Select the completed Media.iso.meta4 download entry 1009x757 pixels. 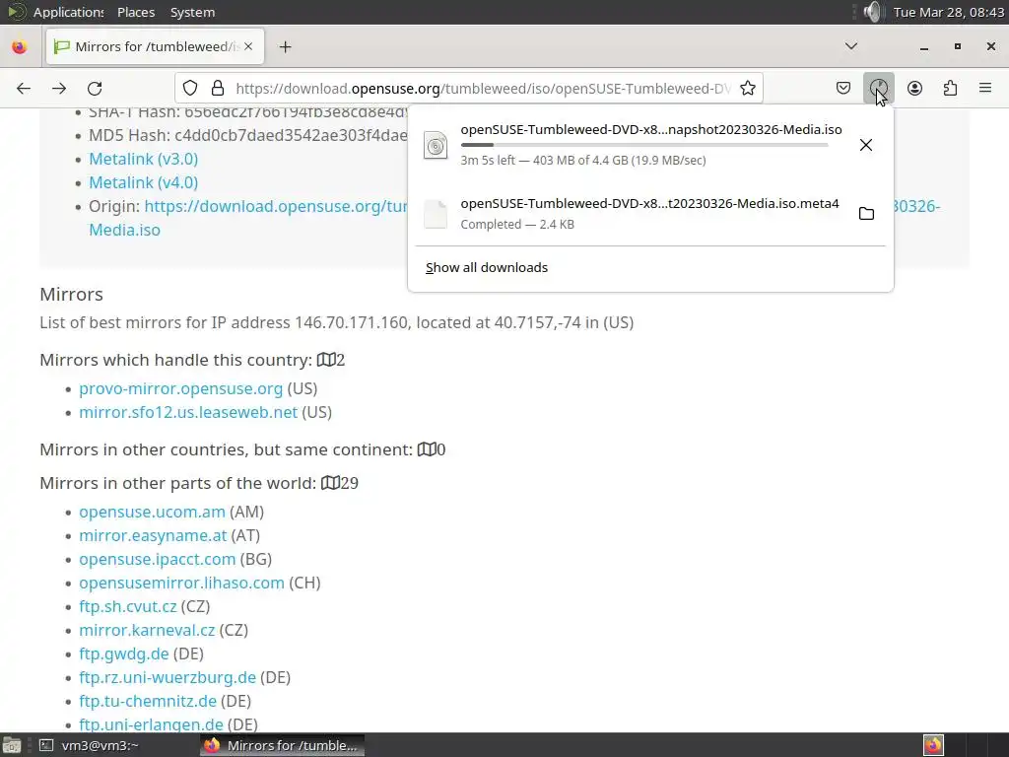tap(650, 214)
